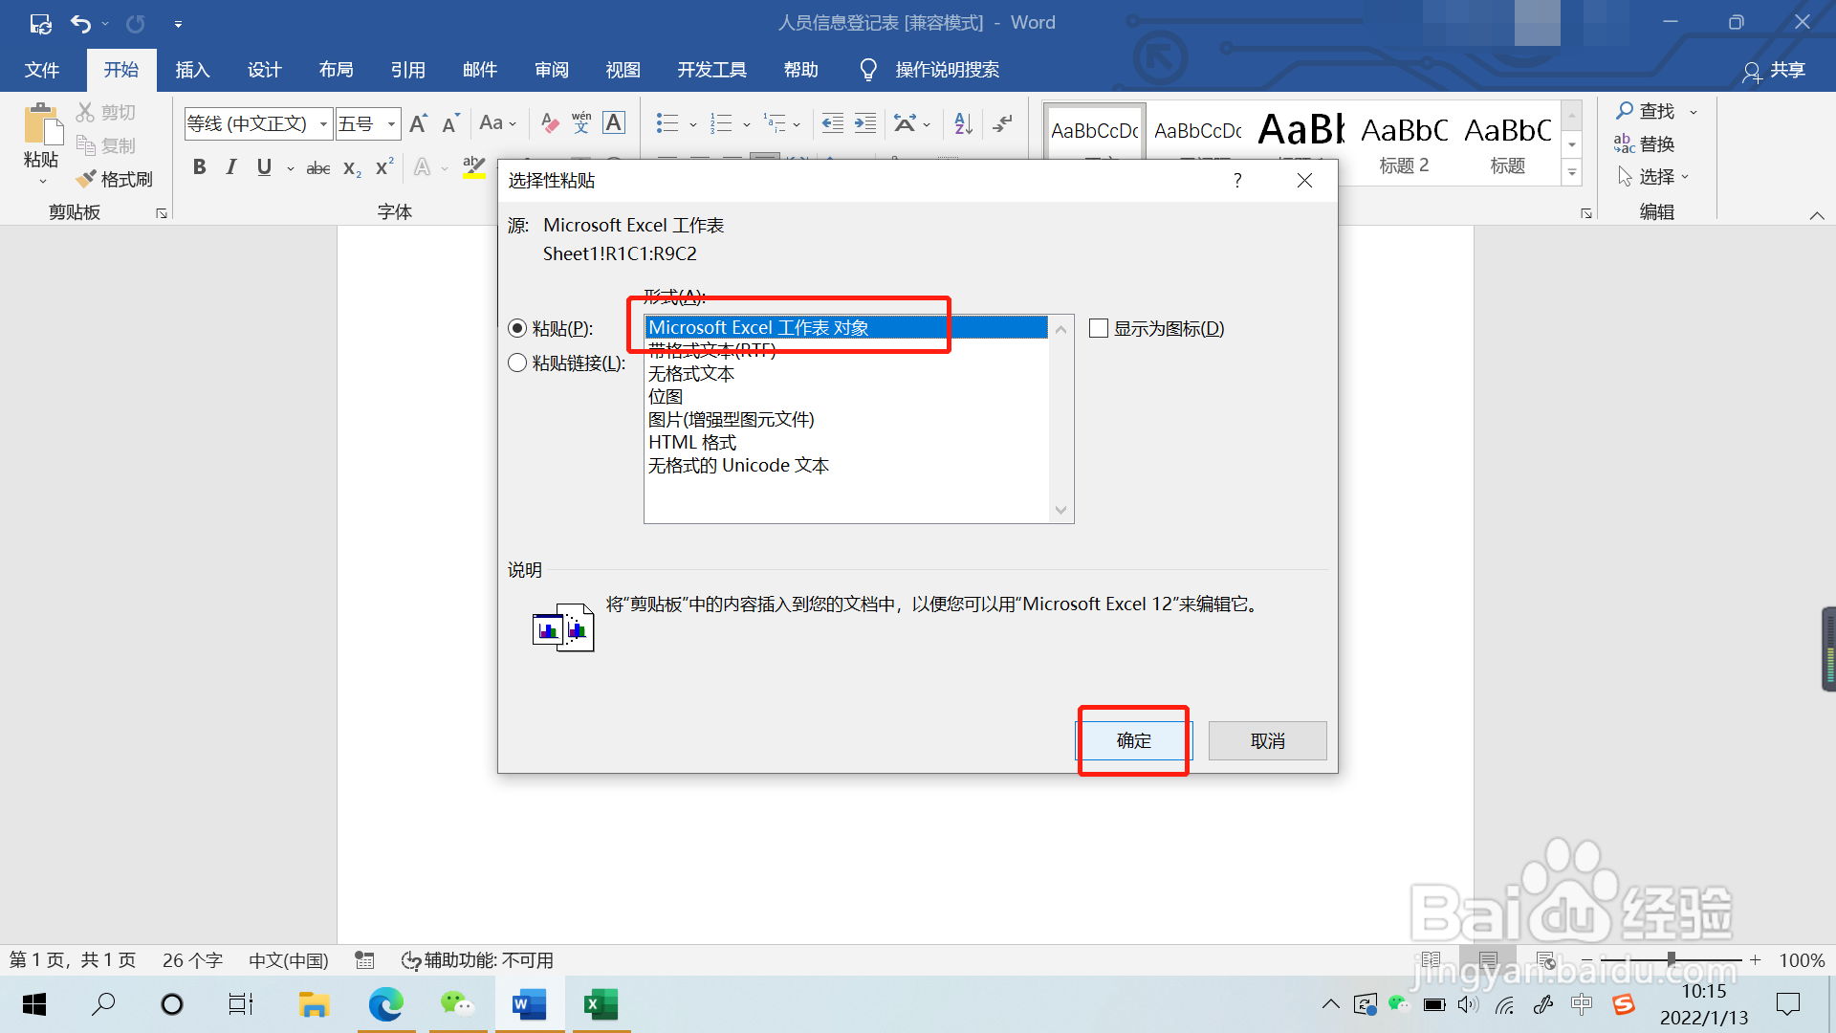Open the font name dropdown
1836x1033 pixels.
tap(323, 123)
